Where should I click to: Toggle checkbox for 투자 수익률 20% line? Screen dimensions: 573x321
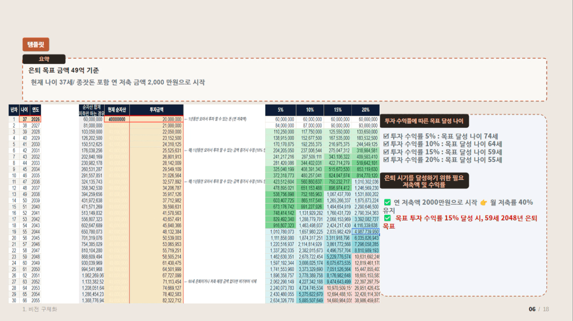(386, 160)
